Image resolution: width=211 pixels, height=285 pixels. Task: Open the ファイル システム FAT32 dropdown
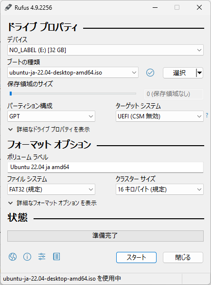pyautogui.click(x=51, y=190)
